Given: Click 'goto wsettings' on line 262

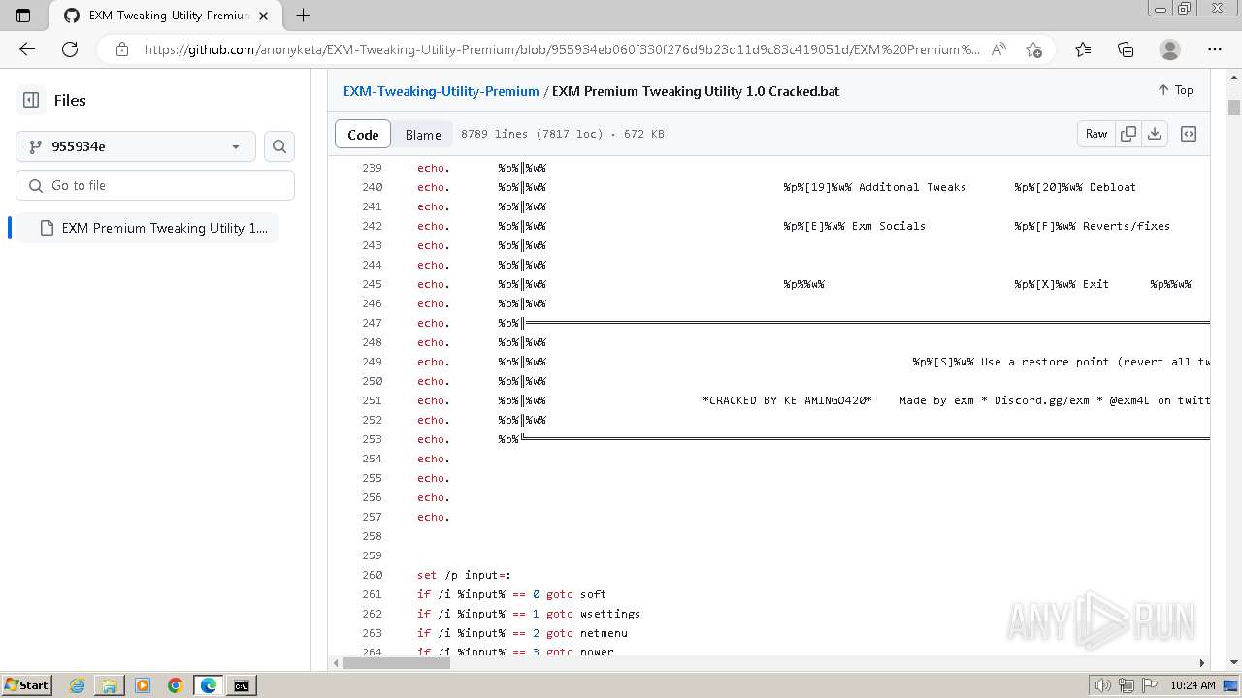Looking at the screenshot, I should [x=593, y=614].
